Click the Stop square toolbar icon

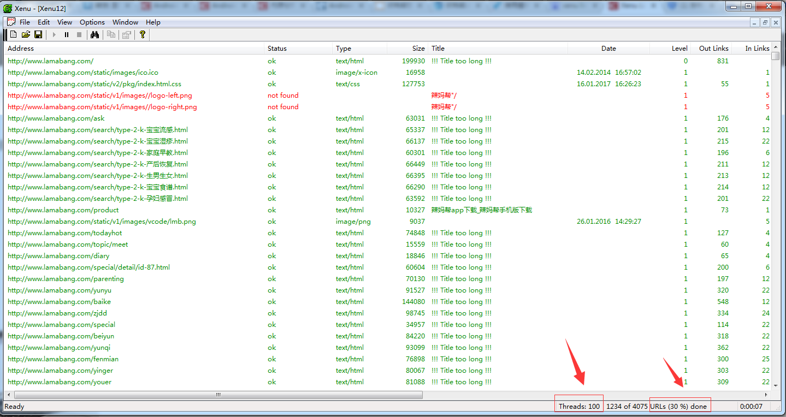[x=79, y=34]
